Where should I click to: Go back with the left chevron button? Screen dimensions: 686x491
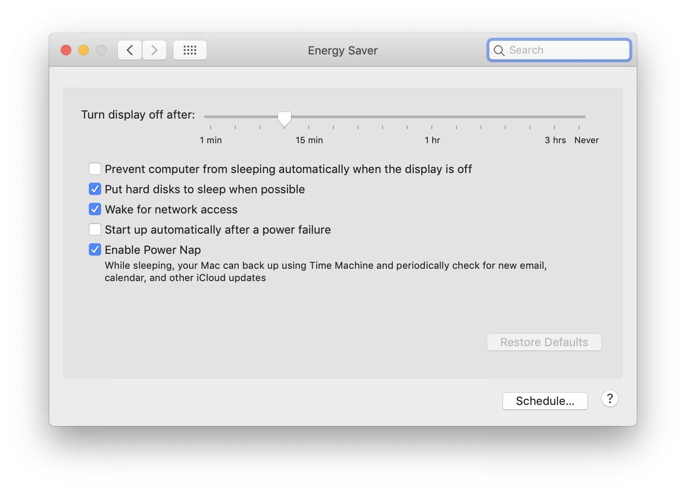click(x=130, y=50)
